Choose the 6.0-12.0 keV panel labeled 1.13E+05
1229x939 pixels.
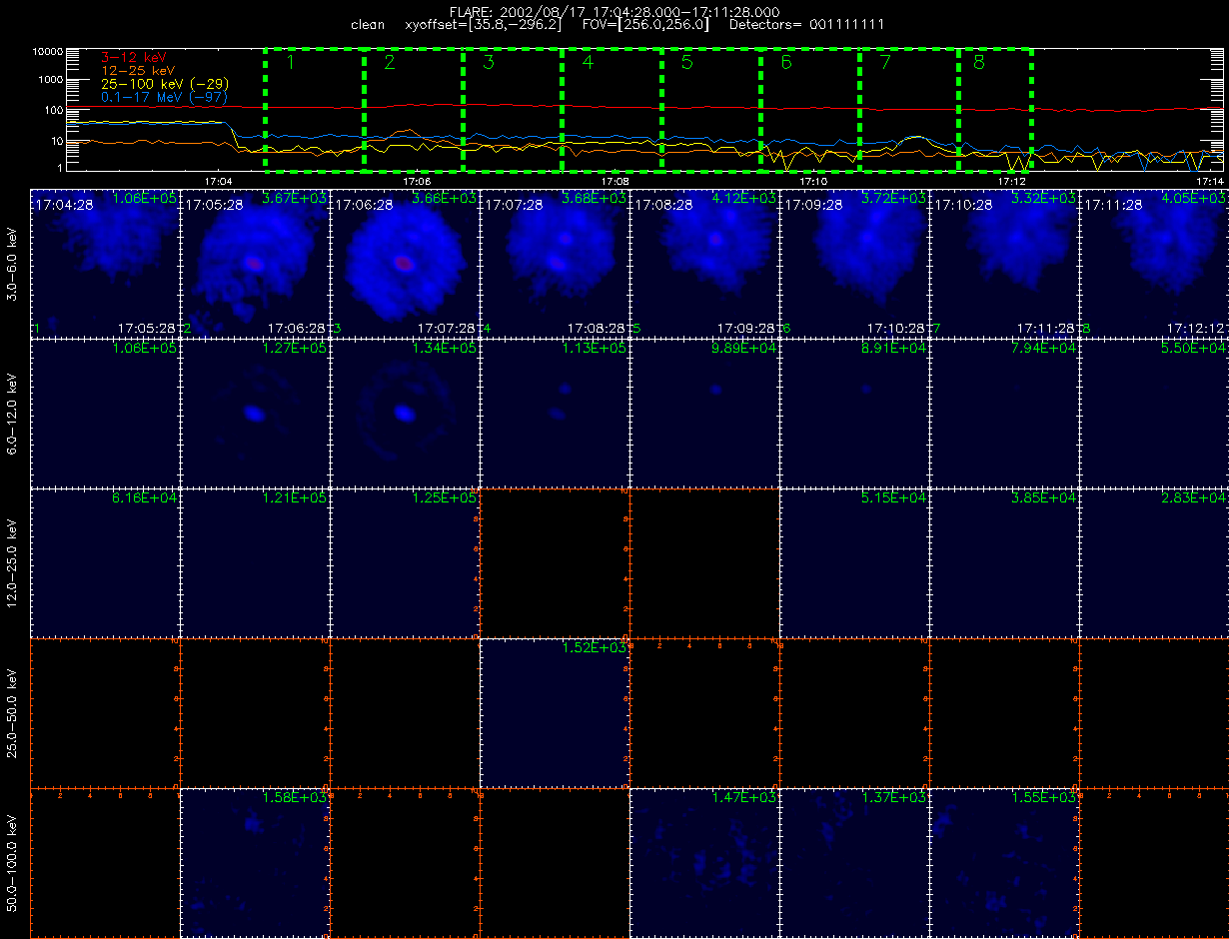555,413
